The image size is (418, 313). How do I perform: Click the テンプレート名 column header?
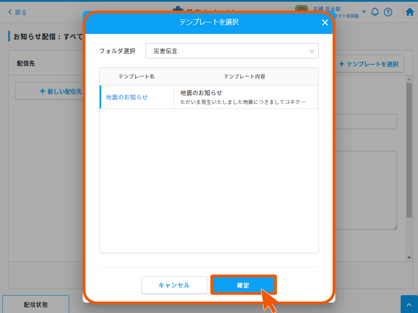[x=136, y=76]
